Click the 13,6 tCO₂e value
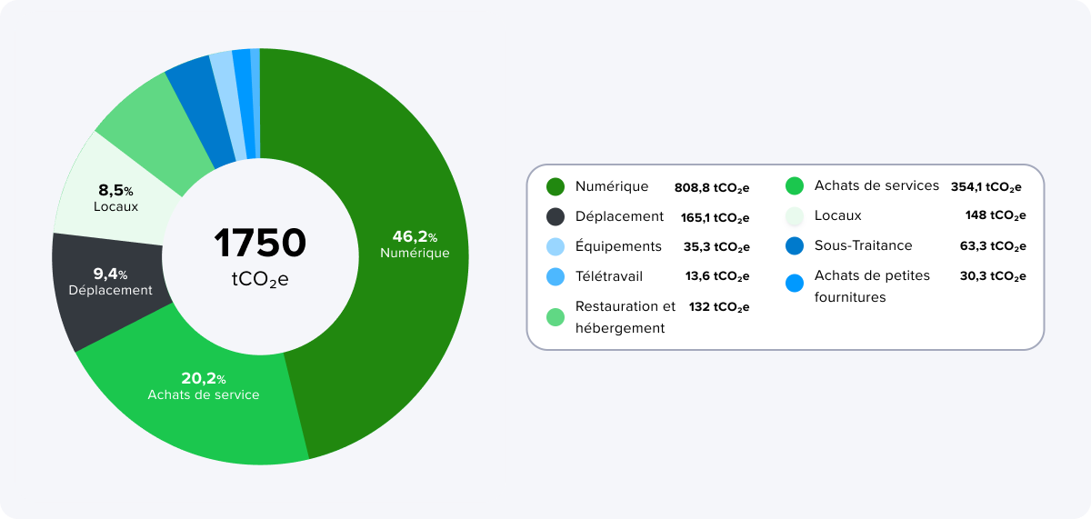Viewport: 1091px width, 519px height. (x=717, y=277)
